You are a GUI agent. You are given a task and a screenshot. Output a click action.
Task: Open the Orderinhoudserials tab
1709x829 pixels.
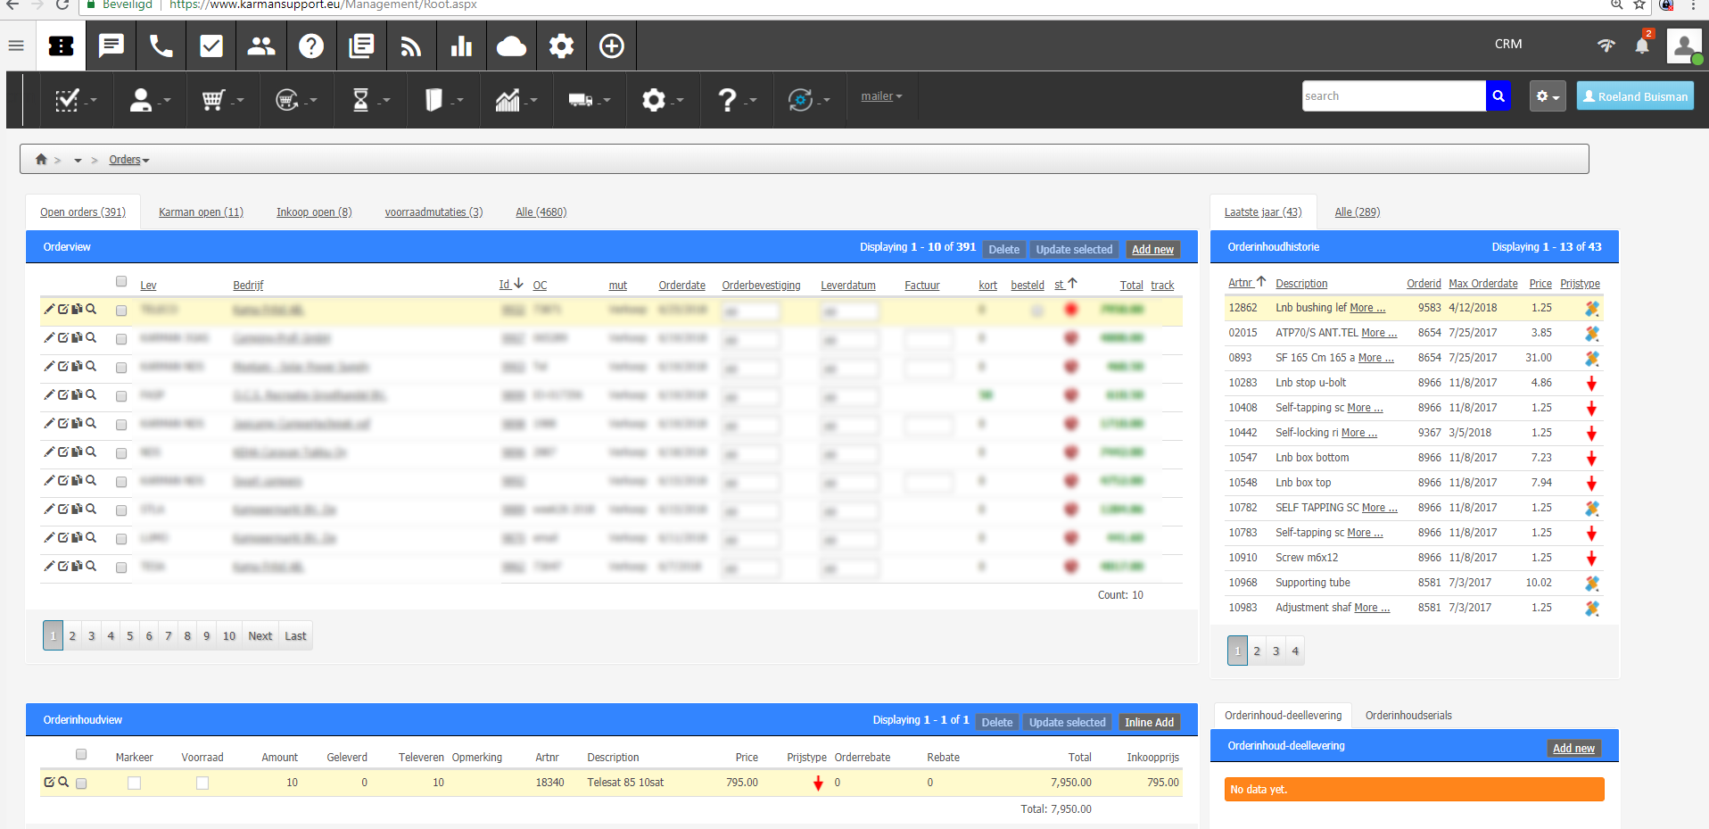point(1408,716)
